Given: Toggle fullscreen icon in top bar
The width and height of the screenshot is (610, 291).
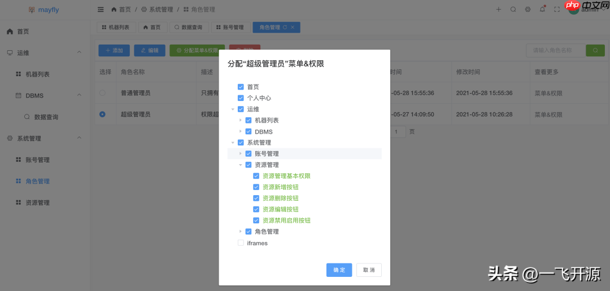Looking at the screenshot, I should point(557,10).
